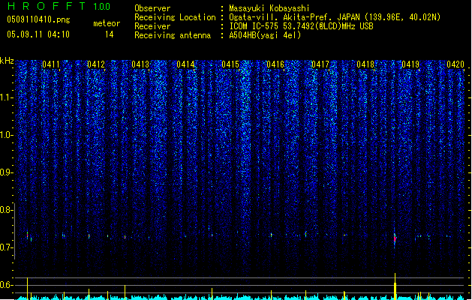Image resolution: width=472 pixels, height=300 pixels.
Task: Click the 0418 time marker
Action: 365,64
